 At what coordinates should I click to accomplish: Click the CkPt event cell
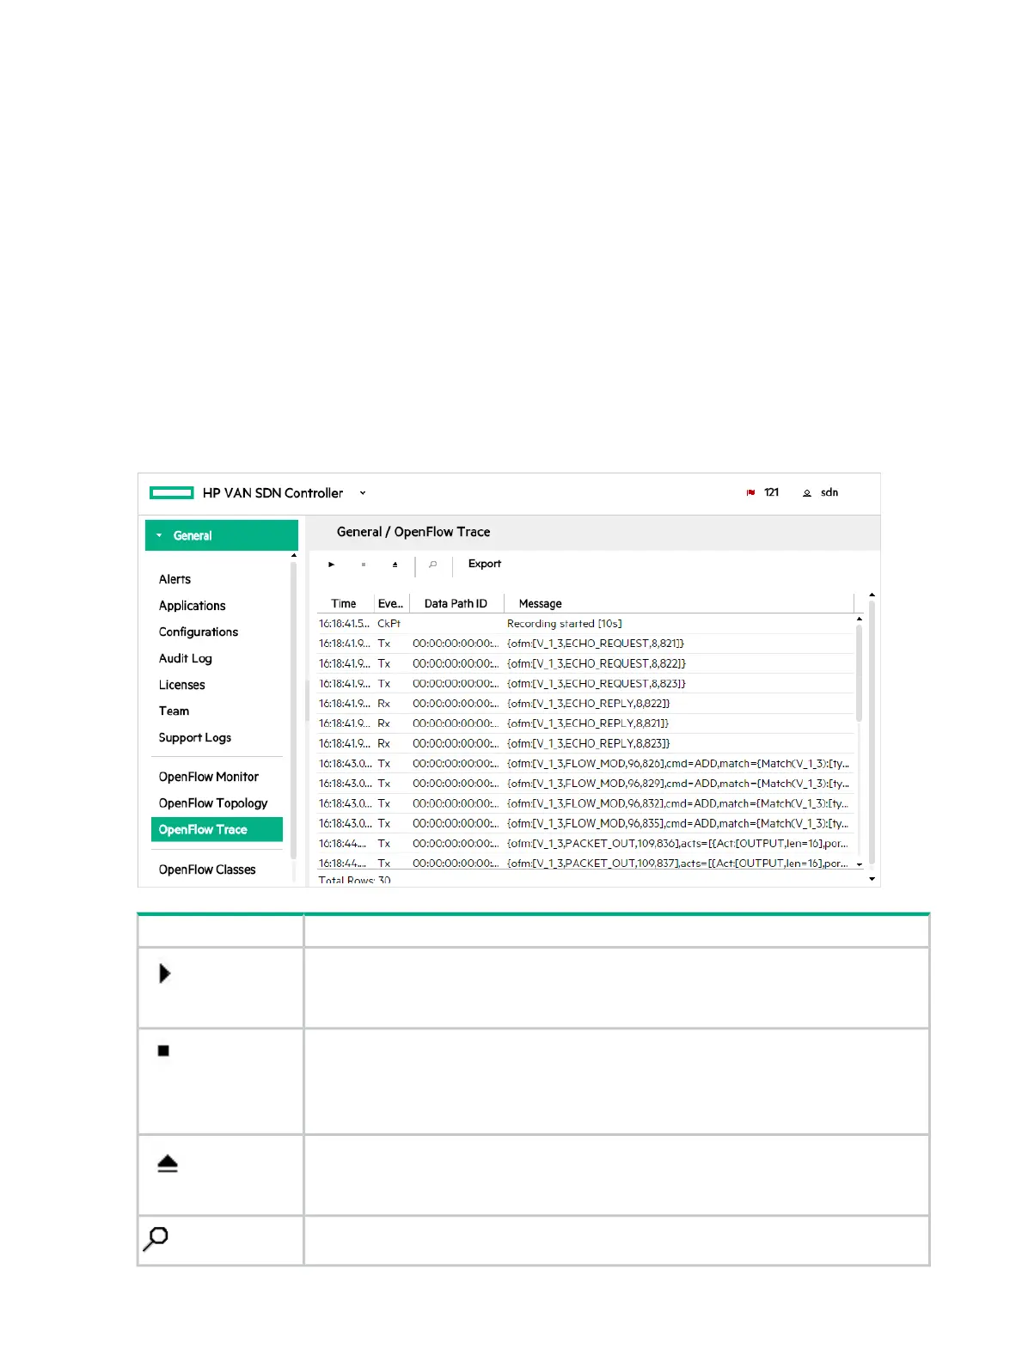389,624
